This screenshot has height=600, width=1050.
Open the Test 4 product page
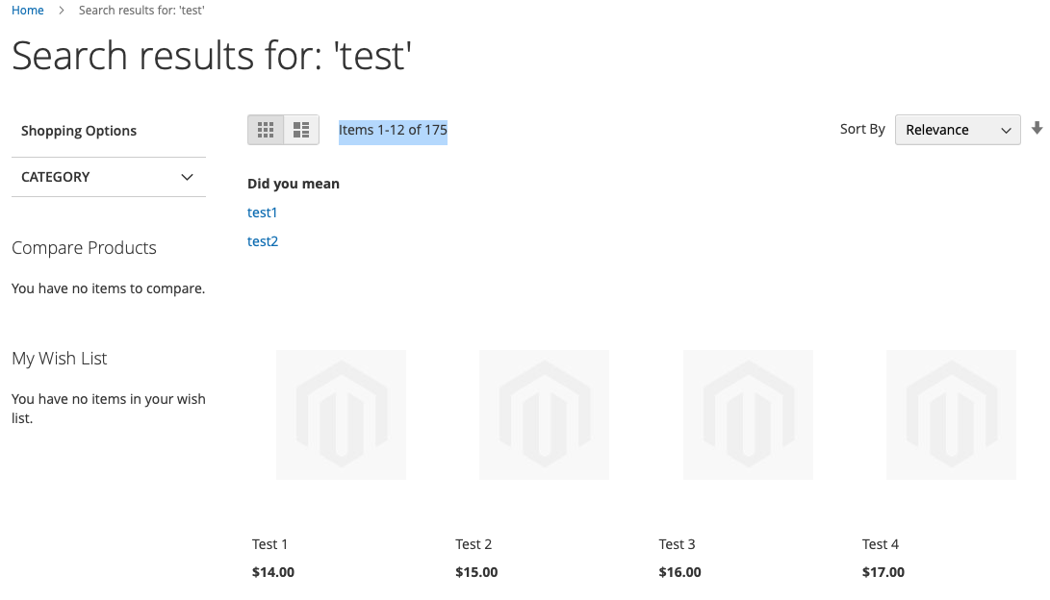click(881, 543)
